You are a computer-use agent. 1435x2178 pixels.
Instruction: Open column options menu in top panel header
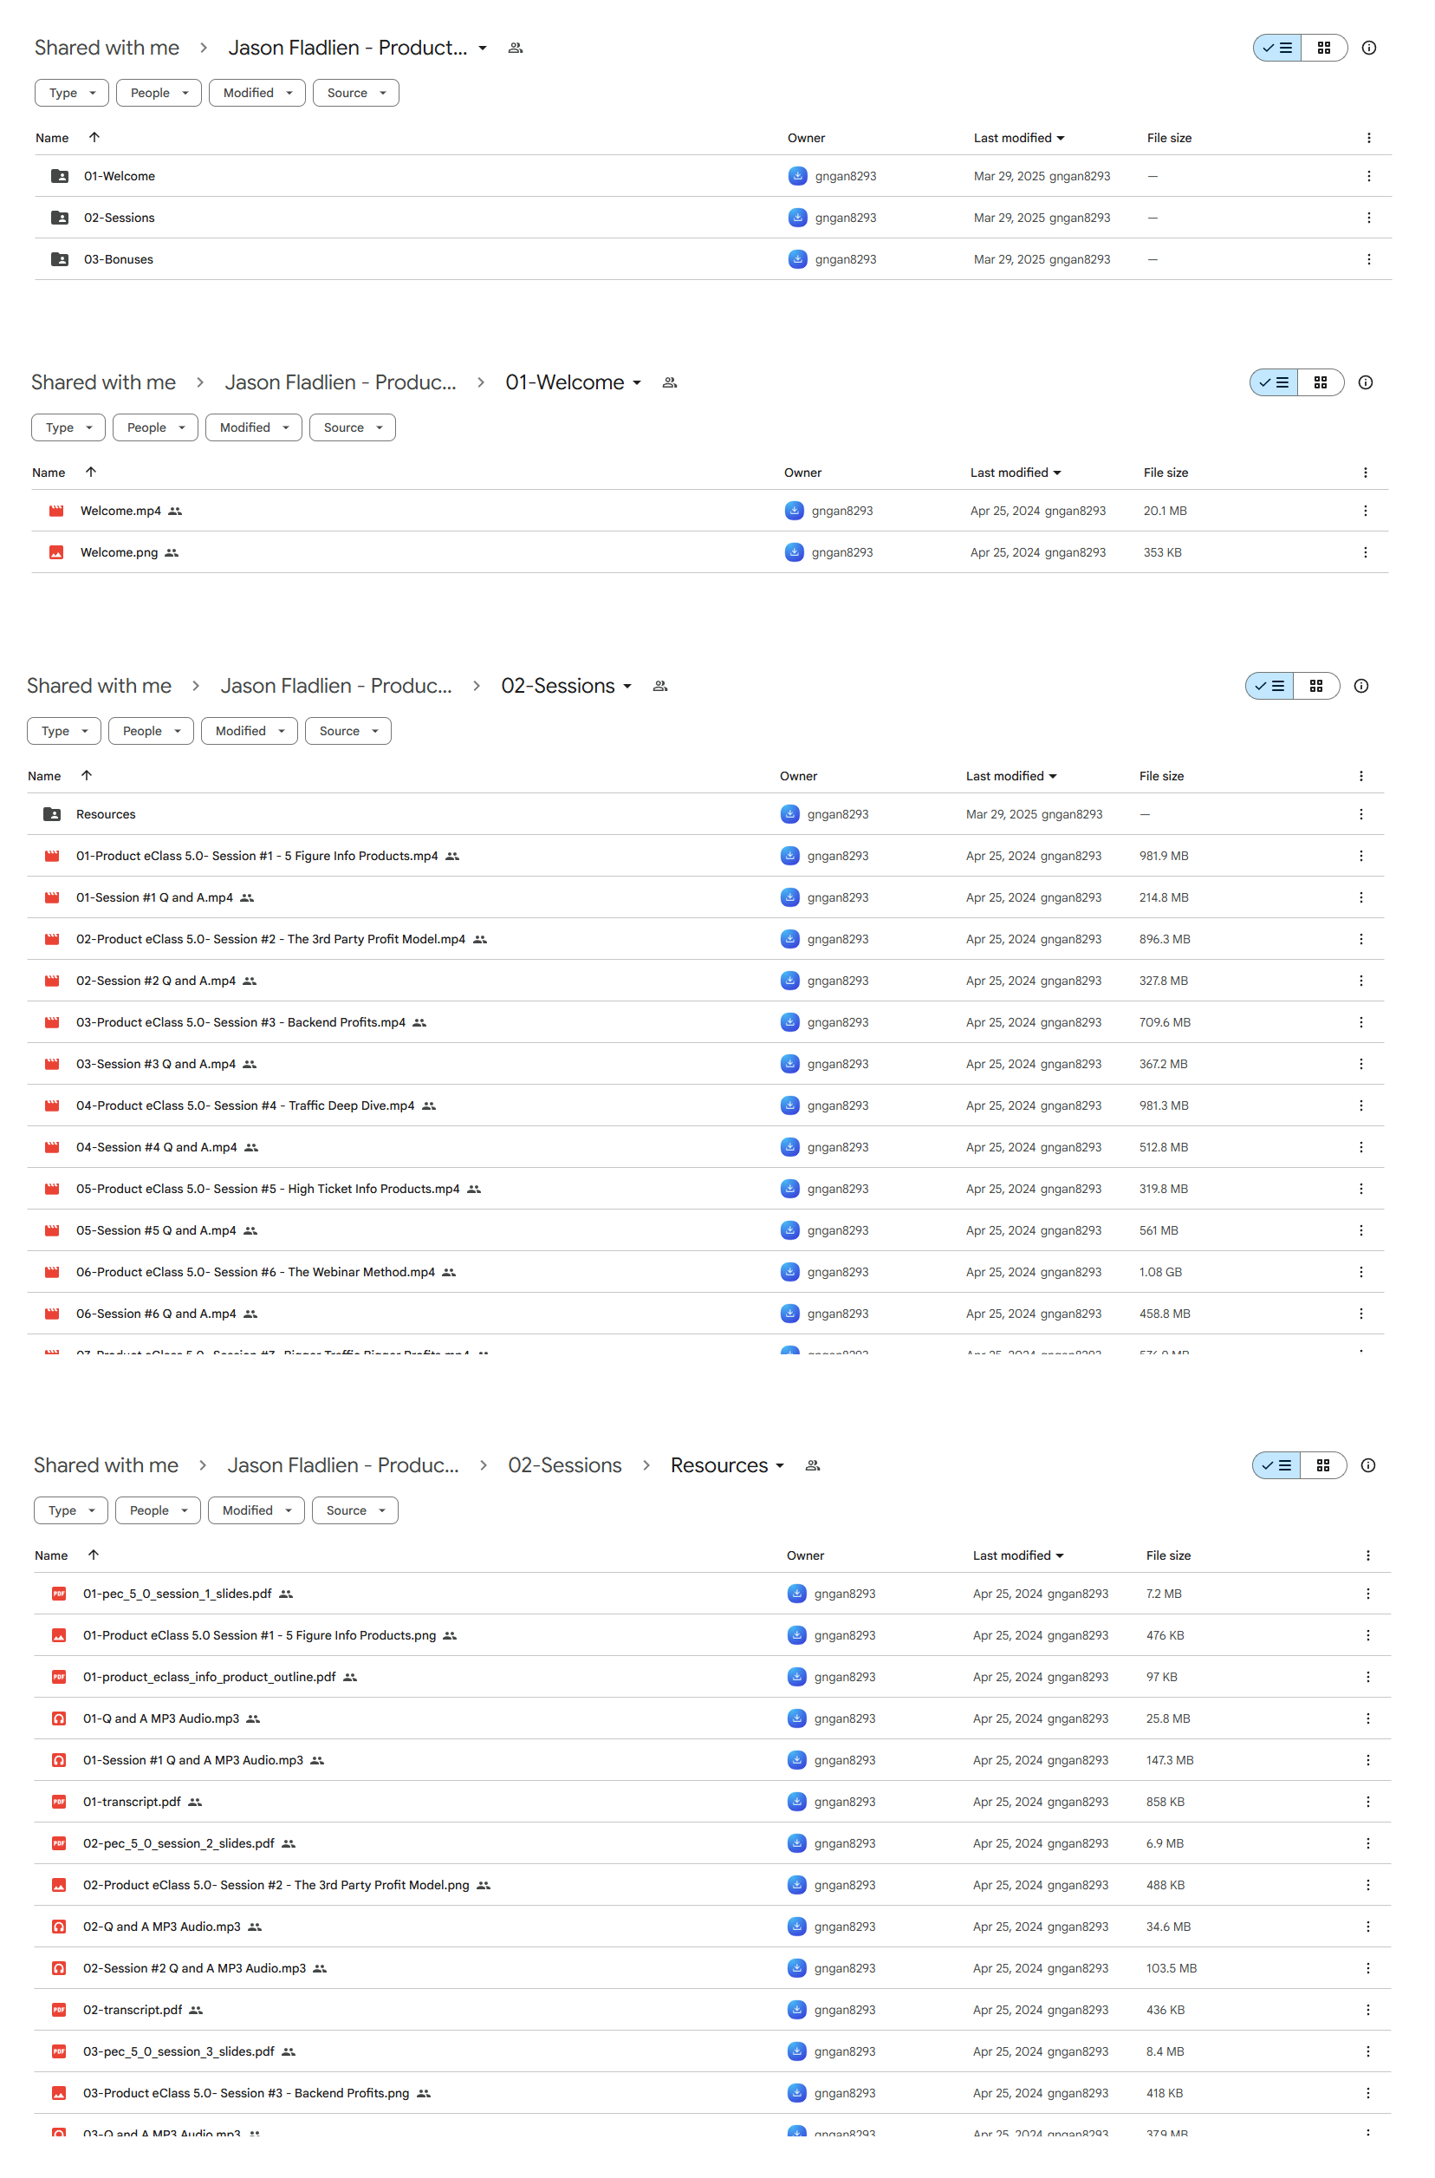1369,138
